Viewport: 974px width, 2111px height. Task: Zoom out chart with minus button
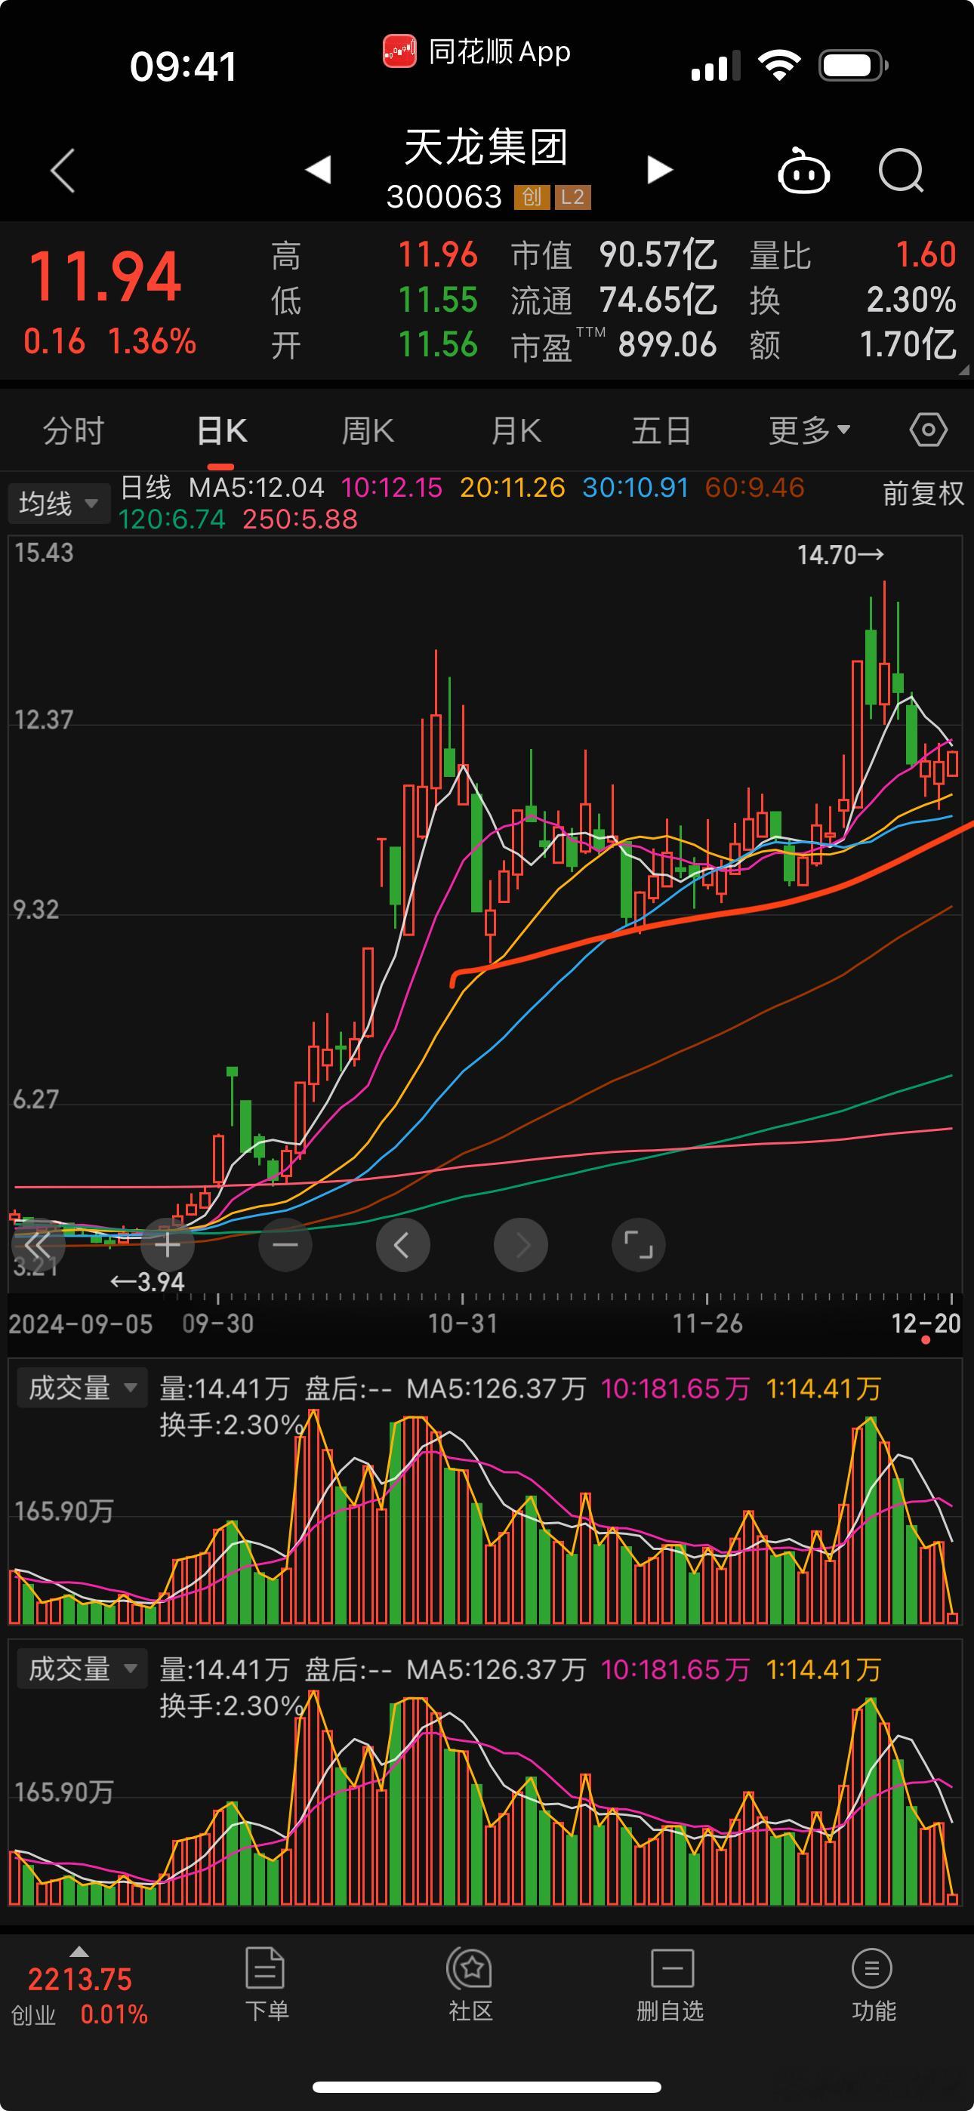pyautogui.click(x=285, y=1245)
